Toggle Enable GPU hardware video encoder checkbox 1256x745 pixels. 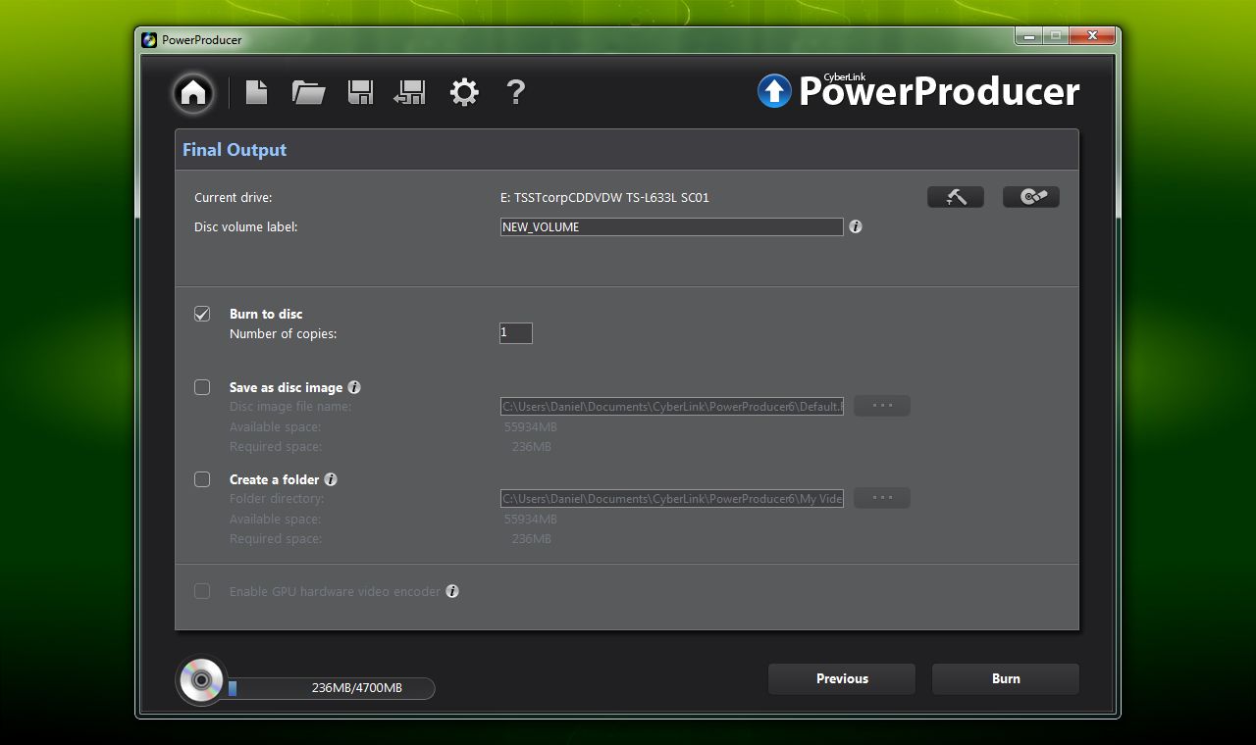point(202,591)
